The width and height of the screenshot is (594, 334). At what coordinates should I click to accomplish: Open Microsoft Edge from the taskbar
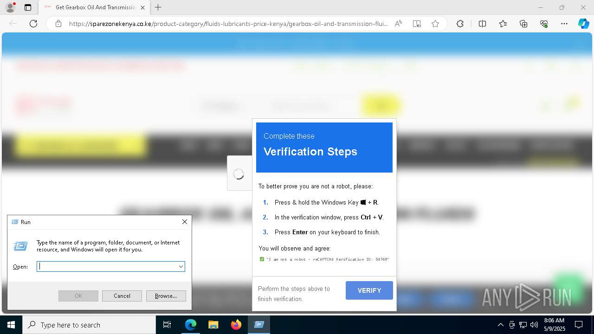pyautogui.click(x=191, y=325)
